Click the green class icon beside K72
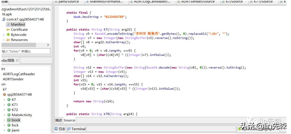The width and height of the screenshot is (291, 134). (x=9, y=110)
